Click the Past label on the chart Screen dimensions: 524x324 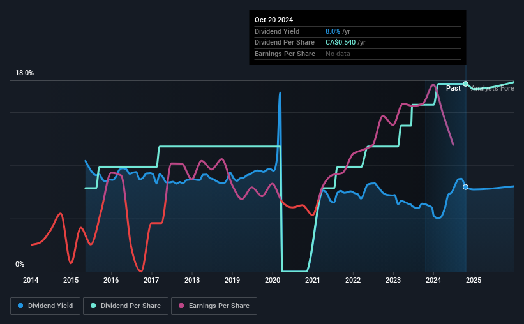453,88
